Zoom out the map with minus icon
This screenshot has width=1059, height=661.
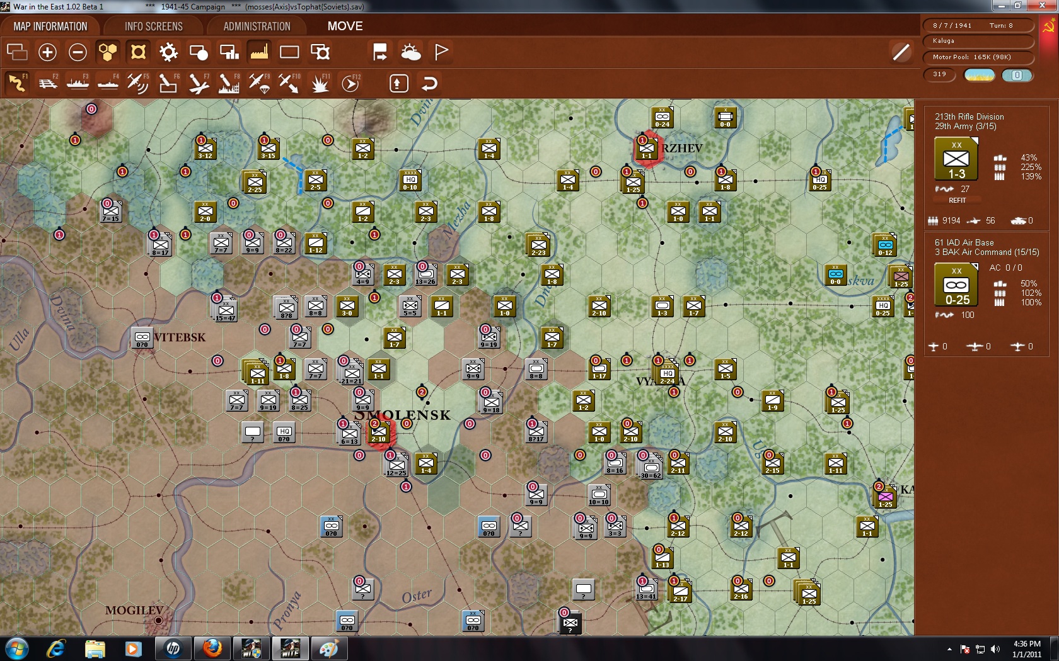78,52
